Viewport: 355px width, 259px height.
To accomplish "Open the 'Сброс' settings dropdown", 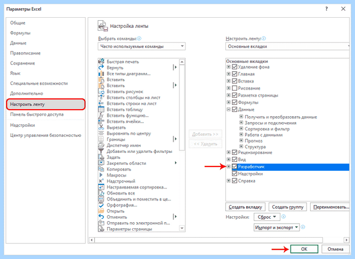I will pyautogui.click(x=267, y=217).
